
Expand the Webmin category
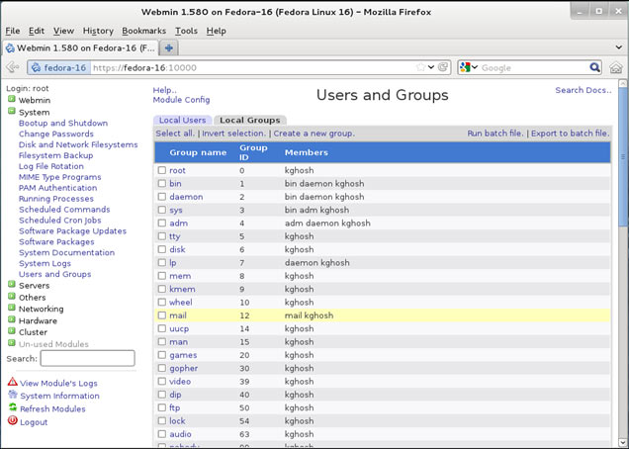(12, 99)
